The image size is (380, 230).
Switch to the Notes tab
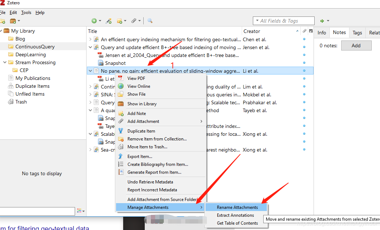click(x=339, y=32)
